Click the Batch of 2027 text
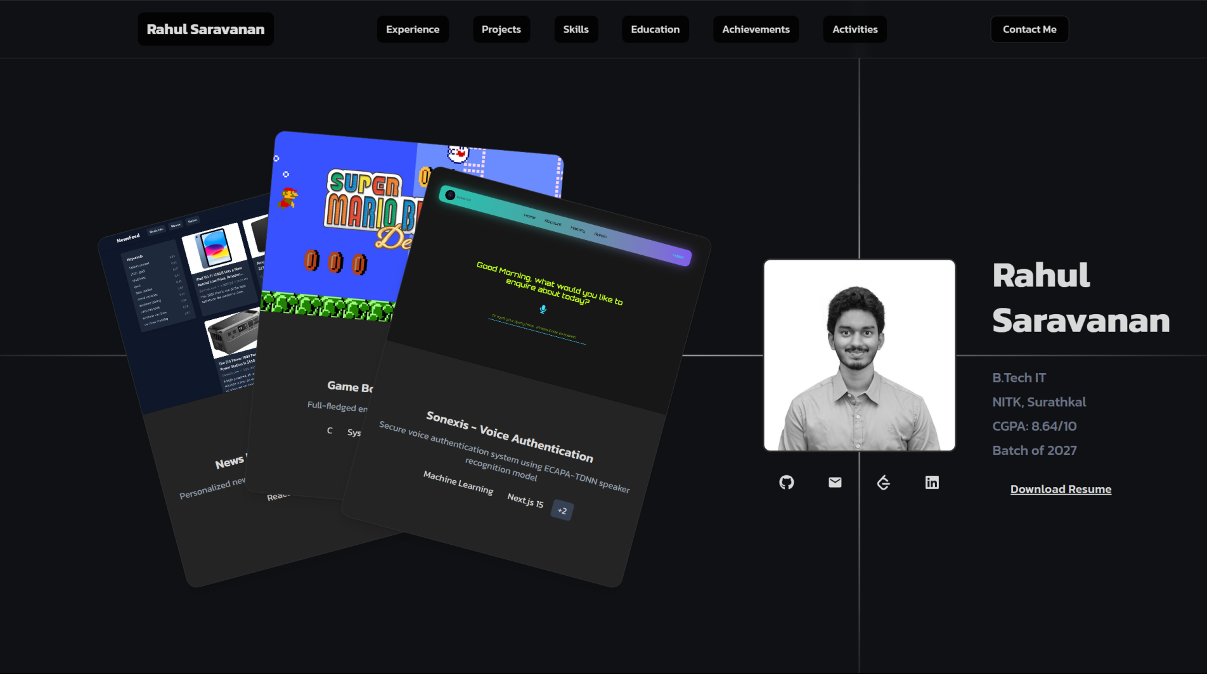Viewport: 1207px width, 674px height. click(x=1034, y=450)
